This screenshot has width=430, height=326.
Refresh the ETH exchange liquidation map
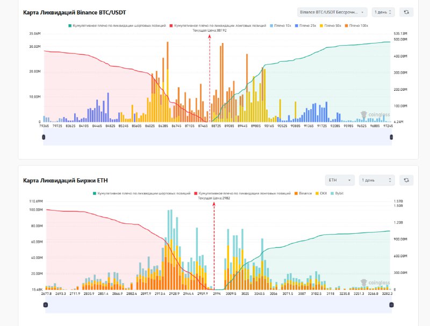point(407,180)
